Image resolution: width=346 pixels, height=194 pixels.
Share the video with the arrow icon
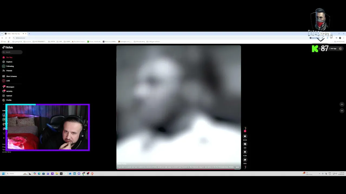pyautogui.click(x=245, y=160)
